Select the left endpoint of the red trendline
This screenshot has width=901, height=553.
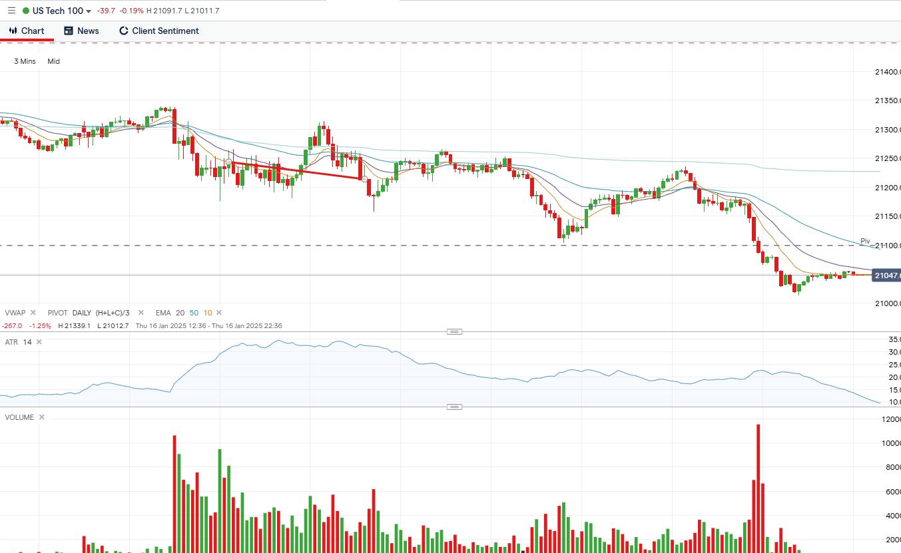[x=229, y=162]
